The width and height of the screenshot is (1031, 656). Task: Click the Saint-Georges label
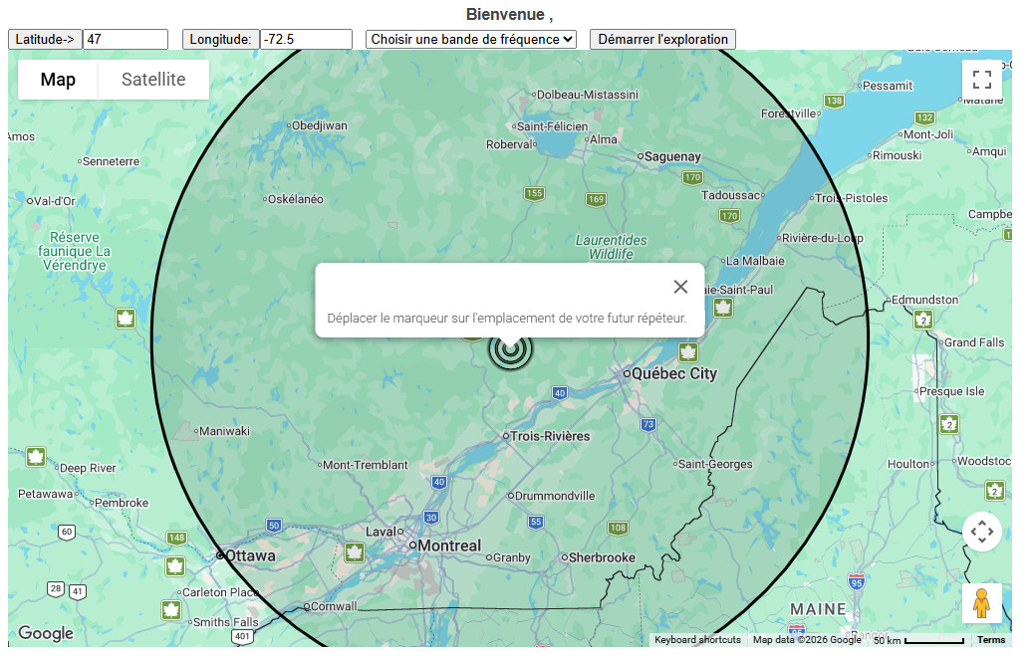click(x=715, y=464)
